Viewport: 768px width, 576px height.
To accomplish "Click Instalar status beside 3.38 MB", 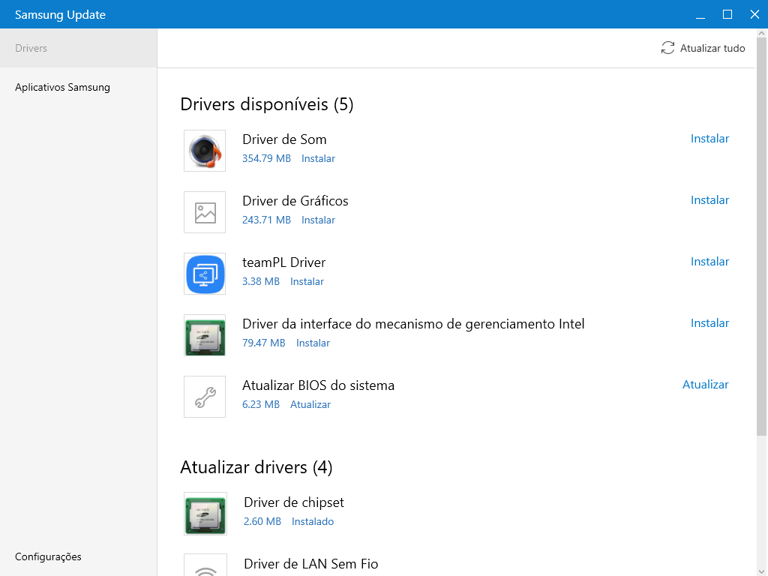I will (x=307, y=282).
